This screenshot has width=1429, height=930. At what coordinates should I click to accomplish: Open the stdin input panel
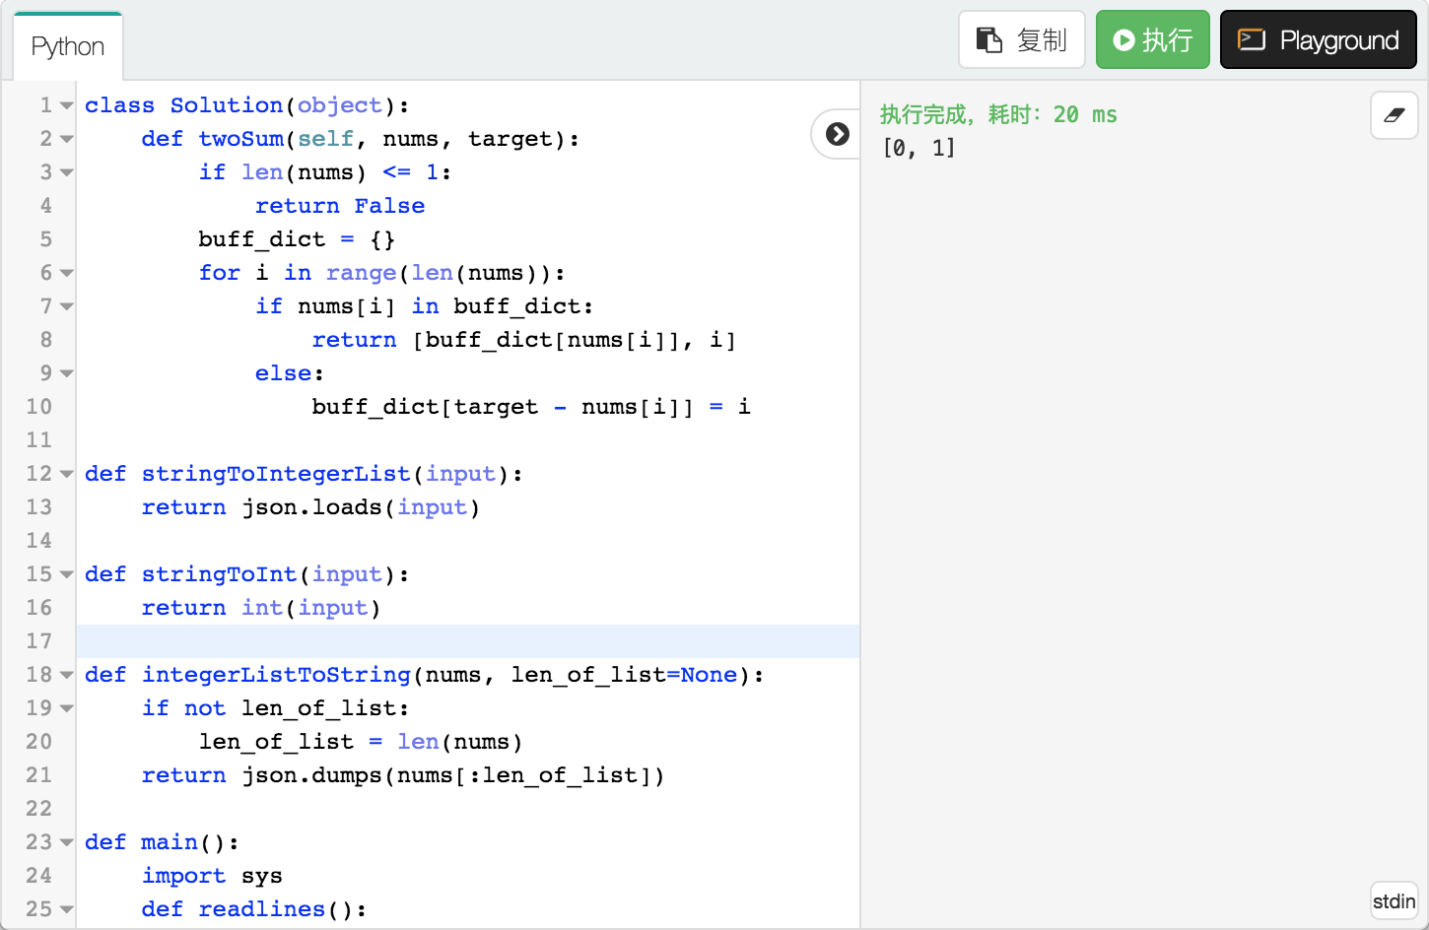pyautogui.click(x=1394, y=900)
